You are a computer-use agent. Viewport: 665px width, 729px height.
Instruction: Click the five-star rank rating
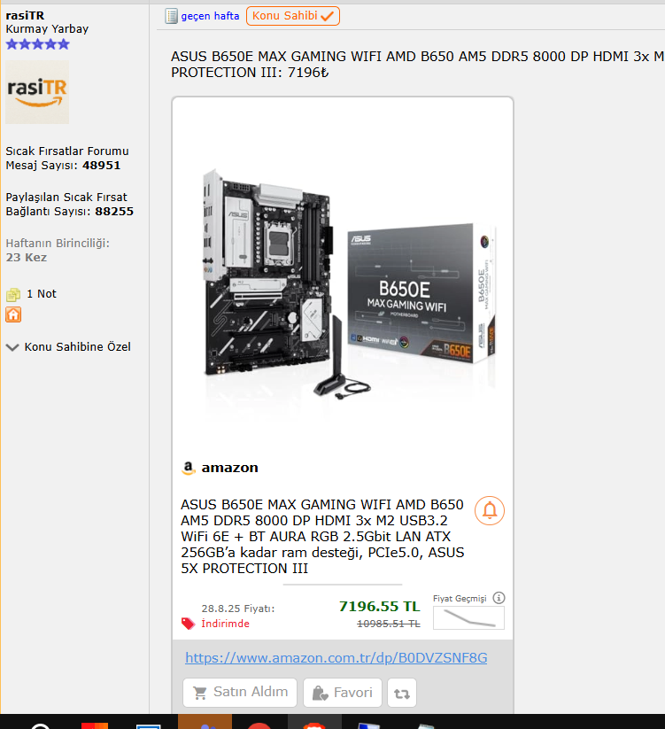pyautogui.click(x=38, y=44)
